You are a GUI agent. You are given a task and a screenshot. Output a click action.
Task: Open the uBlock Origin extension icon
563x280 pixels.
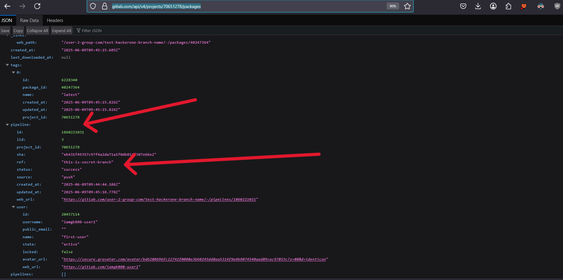557,6
